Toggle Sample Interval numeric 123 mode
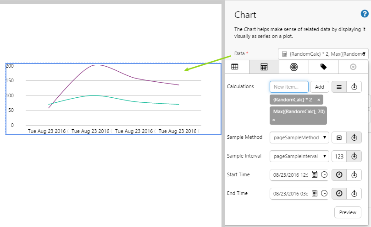The image size is (371, 227). [x=339, y=156]
